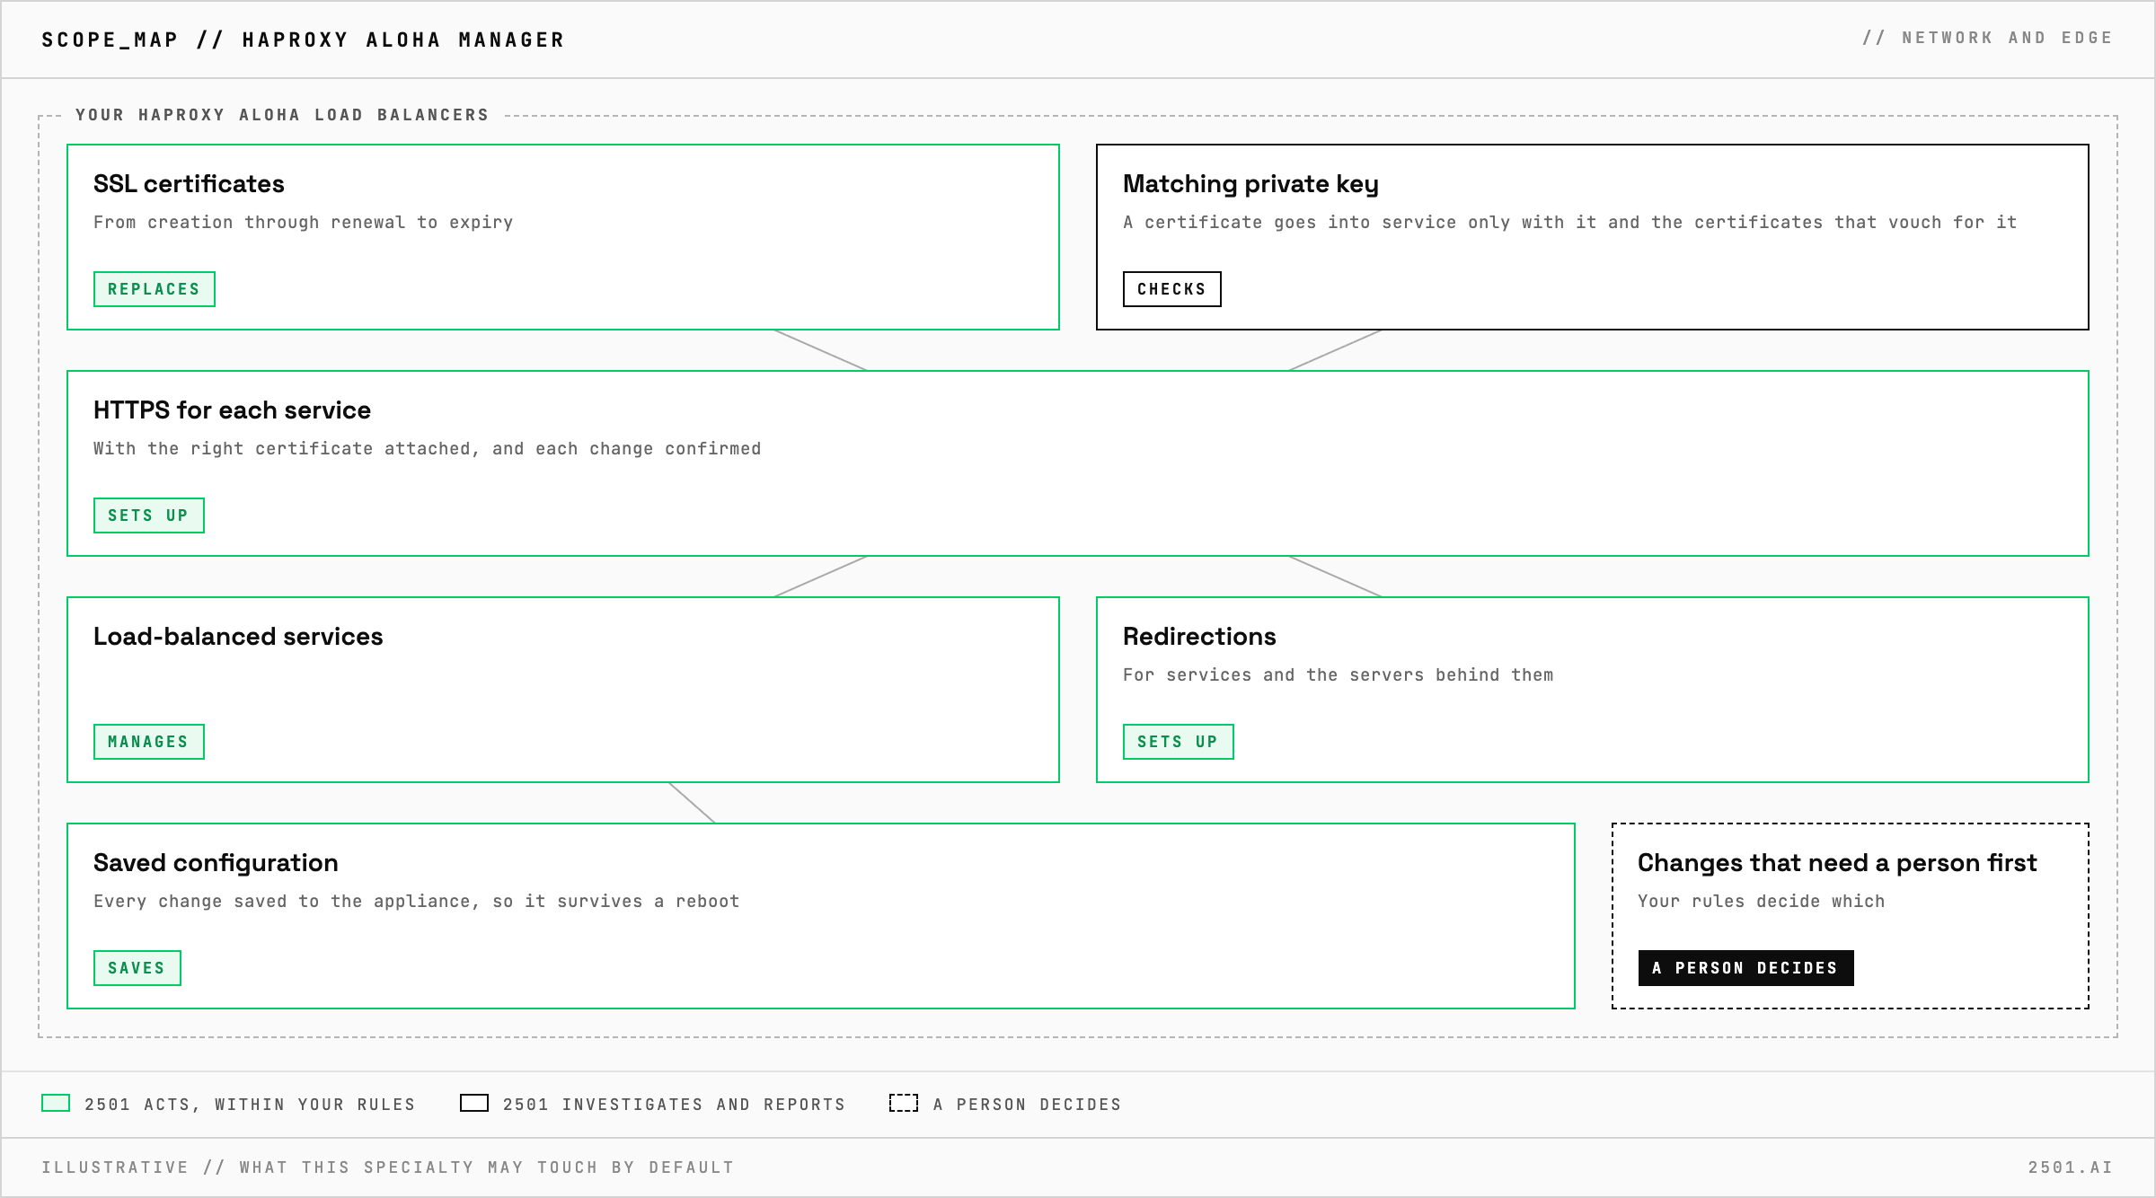Click the A PERSON DECIDES black tag
This screenshot has width=2156, height=1198.
pyautogui.click(x=1745, y=968)
